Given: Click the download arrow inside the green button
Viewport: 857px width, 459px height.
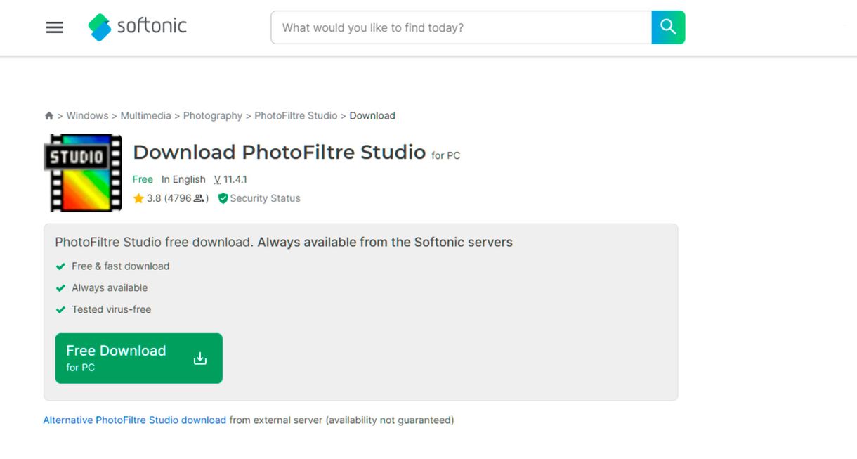Looking at the screenshot, I should pyautogui.click(x=199, y=358).
